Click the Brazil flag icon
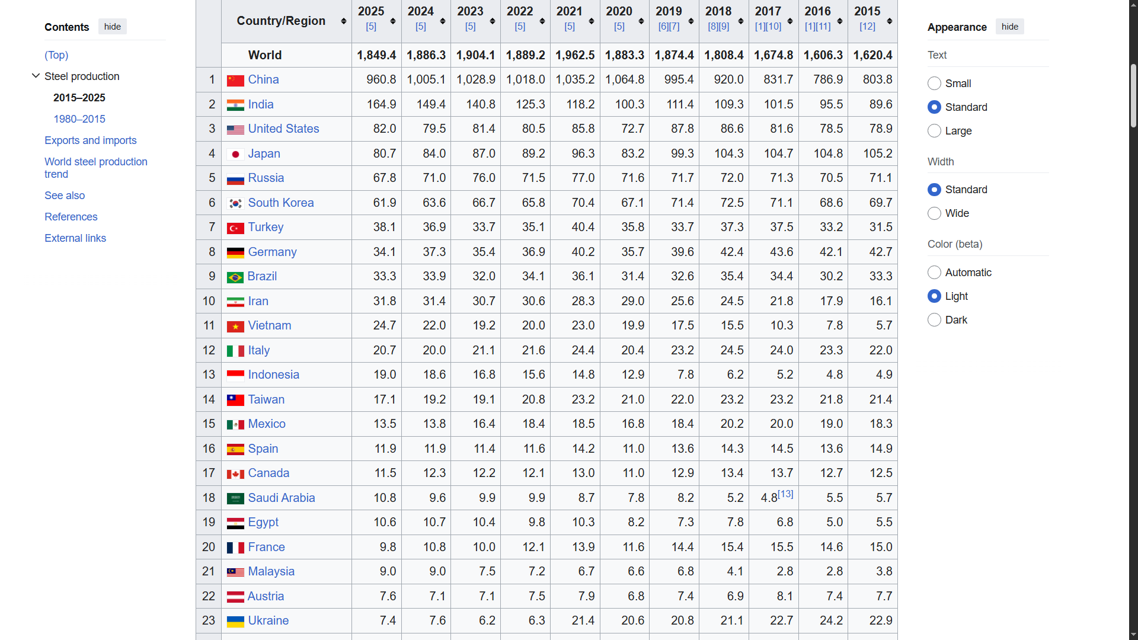Screen dimensions: 1138x640 [235, 277]
